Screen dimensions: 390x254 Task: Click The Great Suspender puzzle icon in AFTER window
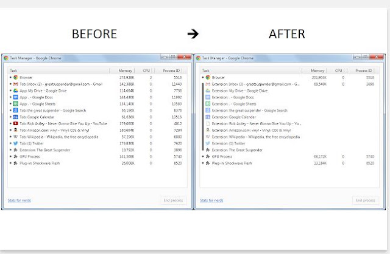pos(208,150)
